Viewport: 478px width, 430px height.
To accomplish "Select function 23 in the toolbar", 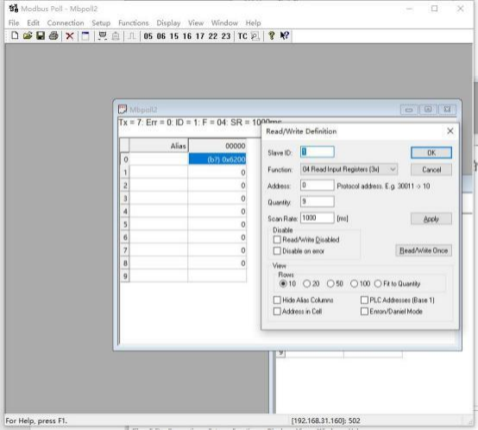I will (x=226, y=36).
